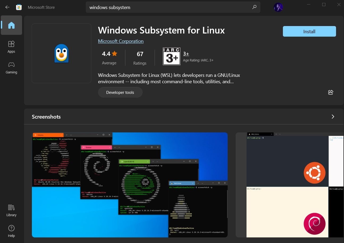
Task: Go back with the back arrow
Action: [x=7, y=7]
